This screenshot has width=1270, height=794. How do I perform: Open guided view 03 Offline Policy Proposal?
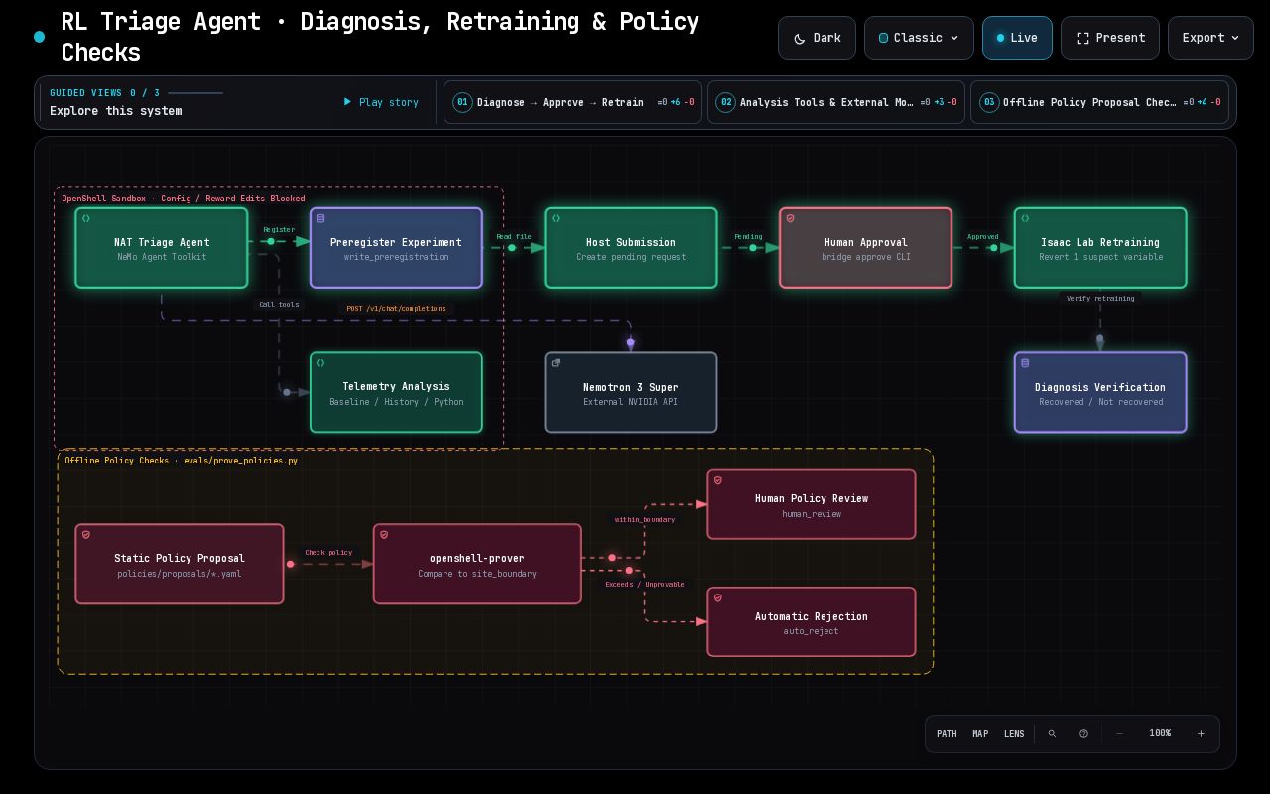[x=1099, y=102]
